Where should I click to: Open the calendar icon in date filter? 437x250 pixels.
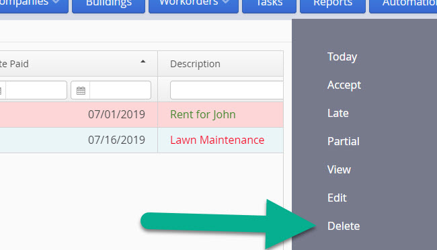click(x=81, y=90)
